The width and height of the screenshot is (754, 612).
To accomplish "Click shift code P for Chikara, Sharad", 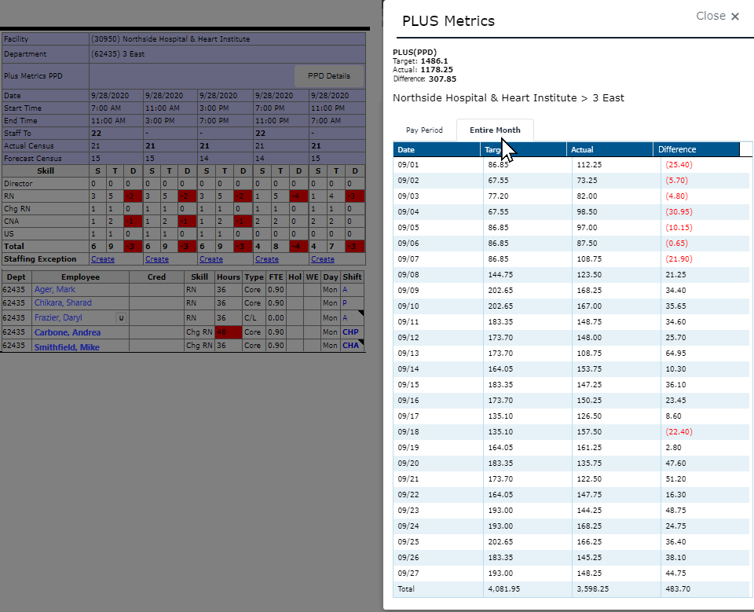I will click(x=344, y=304).
